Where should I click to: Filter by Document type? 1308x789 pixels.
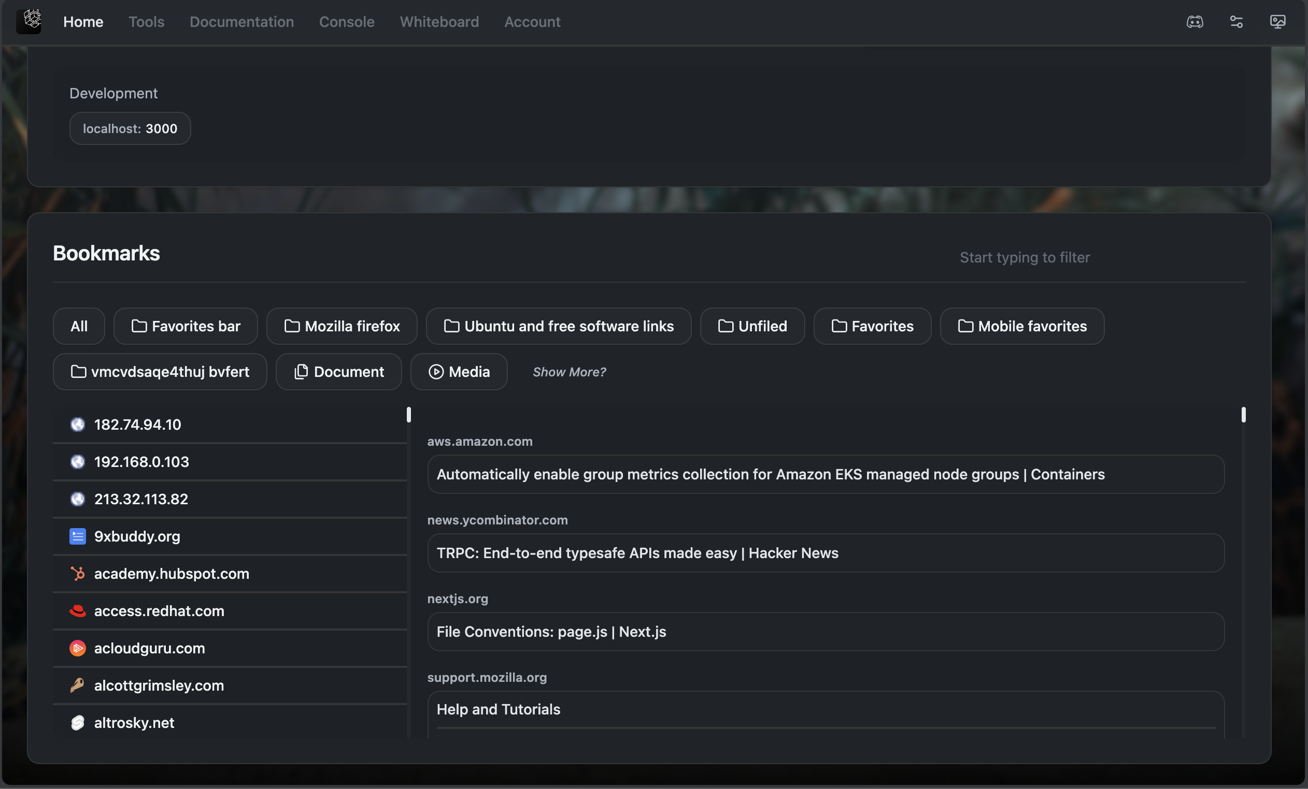(339, 372)
